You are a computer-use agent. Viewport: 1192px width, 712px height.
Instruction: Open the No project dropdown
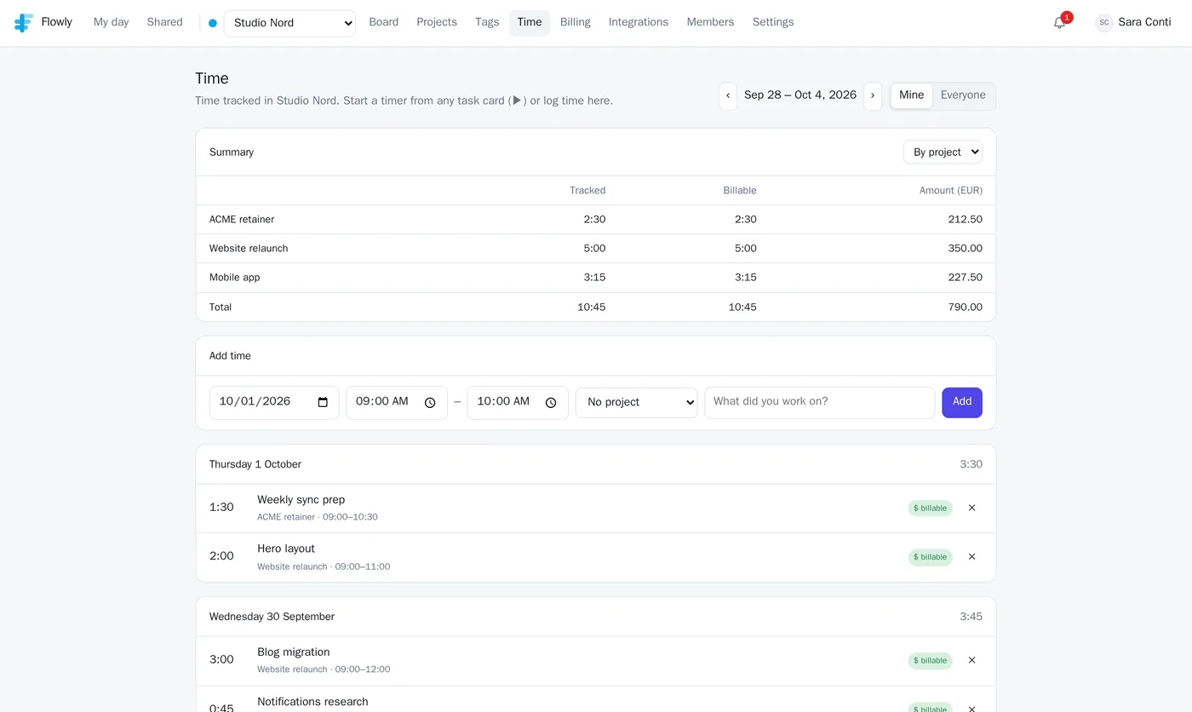(x=636, y=403)
